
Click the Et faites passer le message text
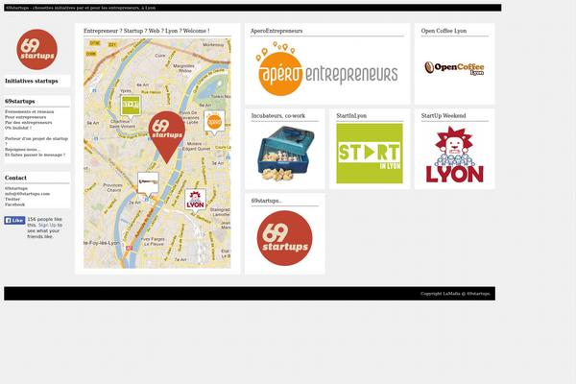click(x=35, y=156)
